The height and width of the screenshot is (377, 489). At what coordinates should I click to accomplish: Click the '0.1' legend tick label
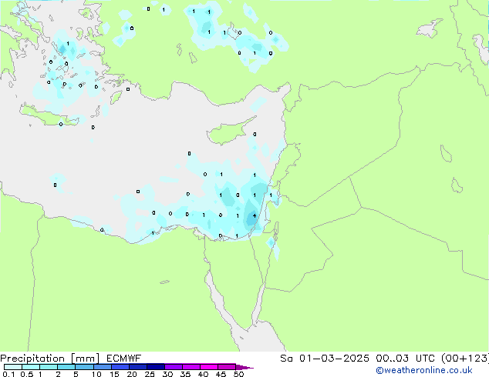[x=8, y=374]
